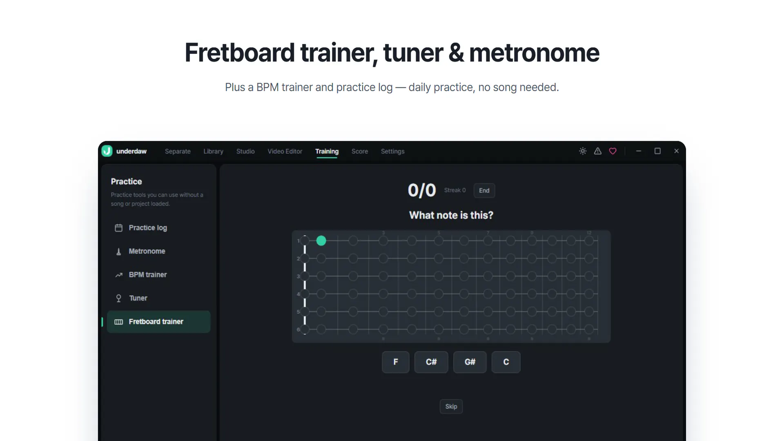Open the BPM trainer tool
The image size is (784, 441).
coord(158,275)
